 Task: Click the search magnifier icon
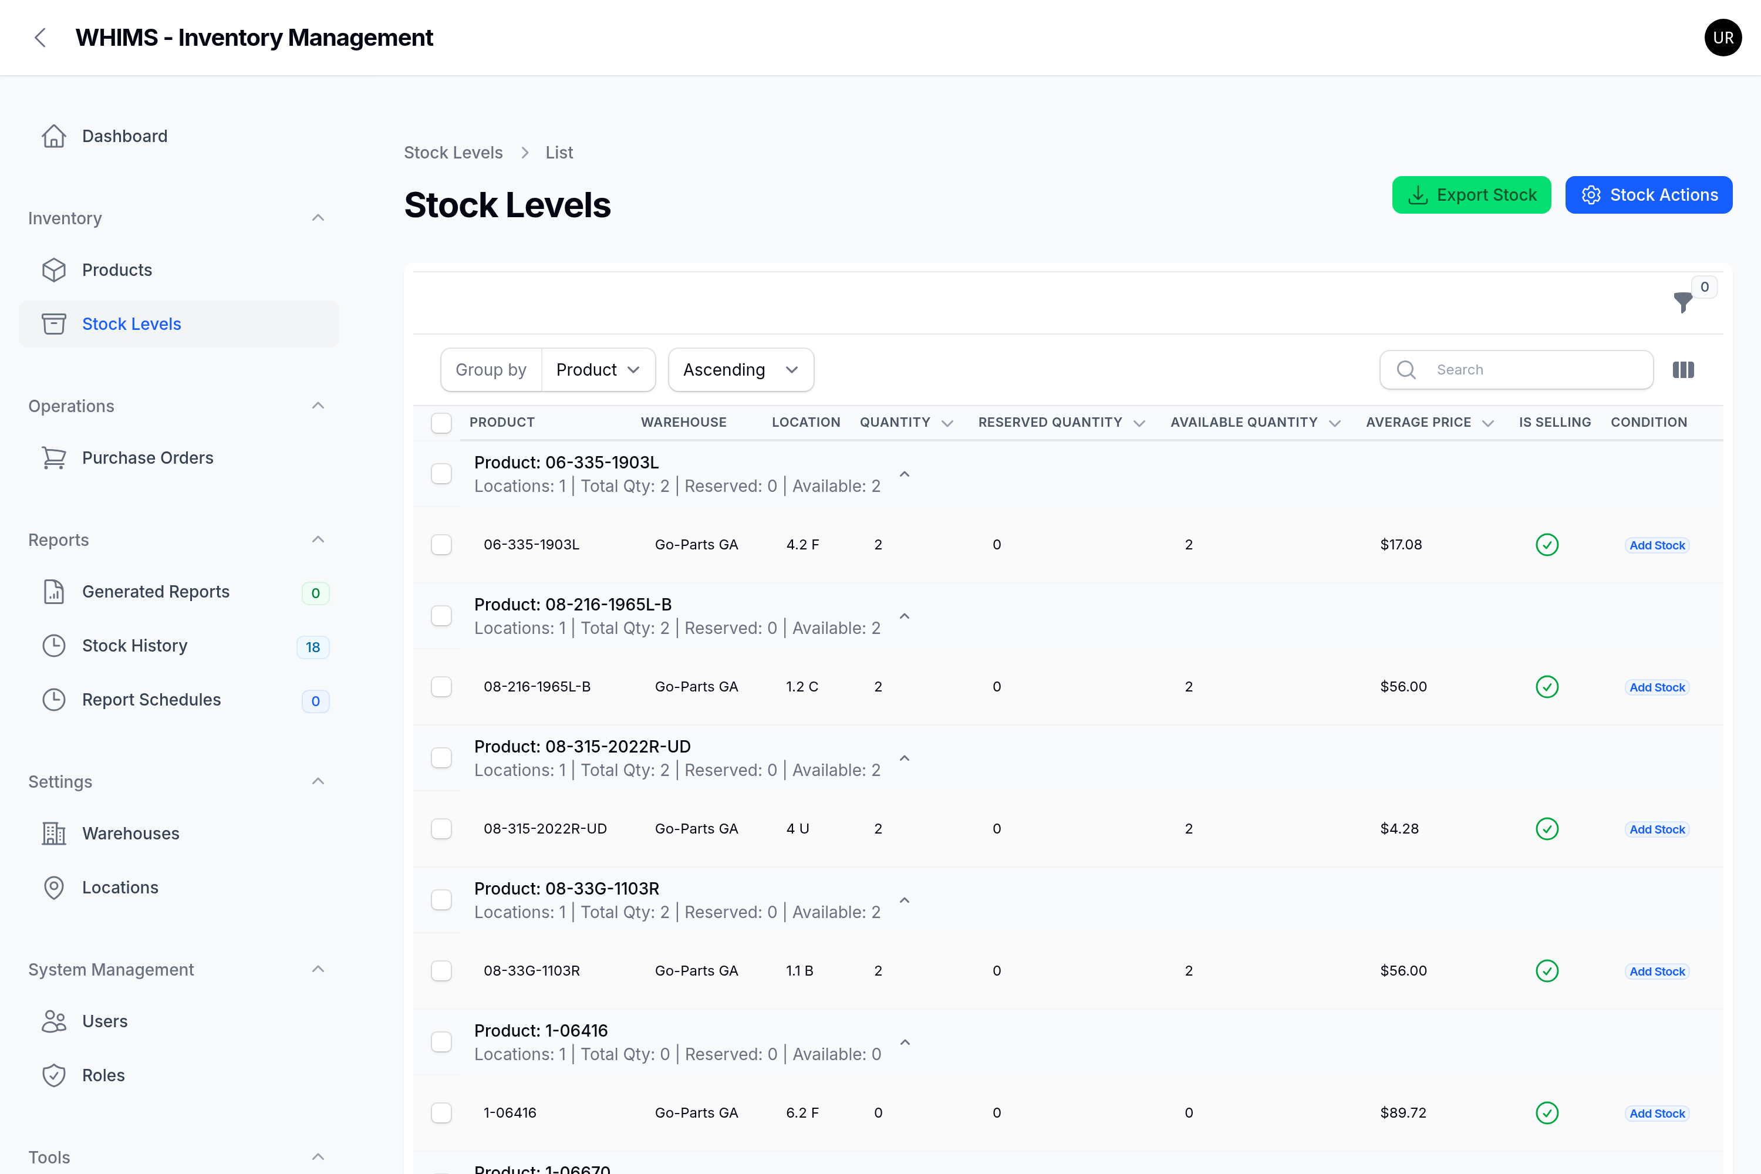coord(1406,370)
